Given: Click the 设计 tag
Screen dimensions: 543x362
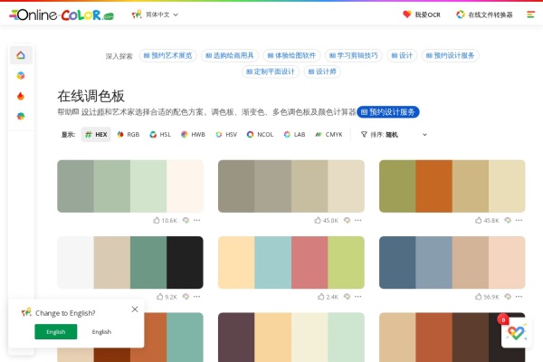Looking at the screenshot, I should click(x=402, y=55).
